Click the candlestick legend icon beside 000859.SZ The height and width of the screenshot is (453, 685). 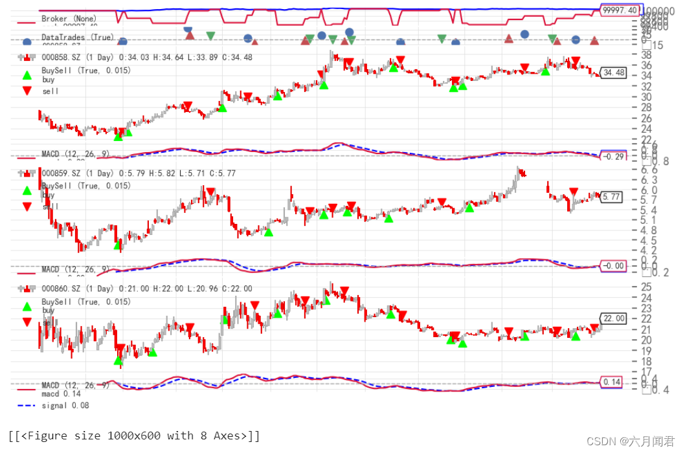(27, 173)
